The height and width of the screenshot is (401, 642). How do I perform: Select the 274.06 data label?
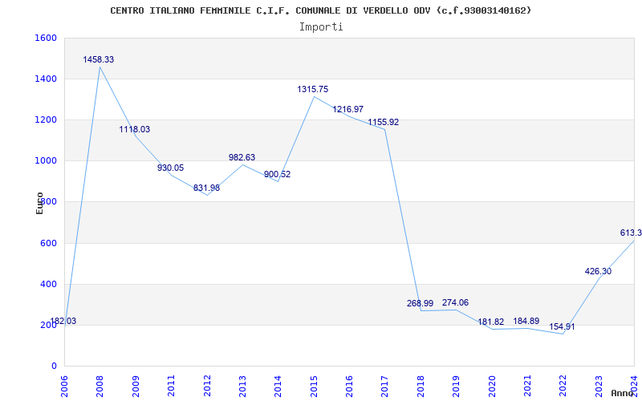(455, 303)
